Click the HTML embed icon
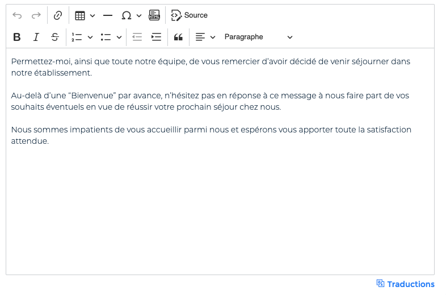The image size is (446, 295). [154, 15]
